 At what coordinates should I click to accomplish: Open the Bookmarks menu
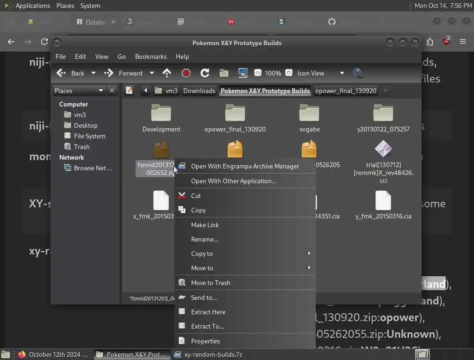(151, 56)
